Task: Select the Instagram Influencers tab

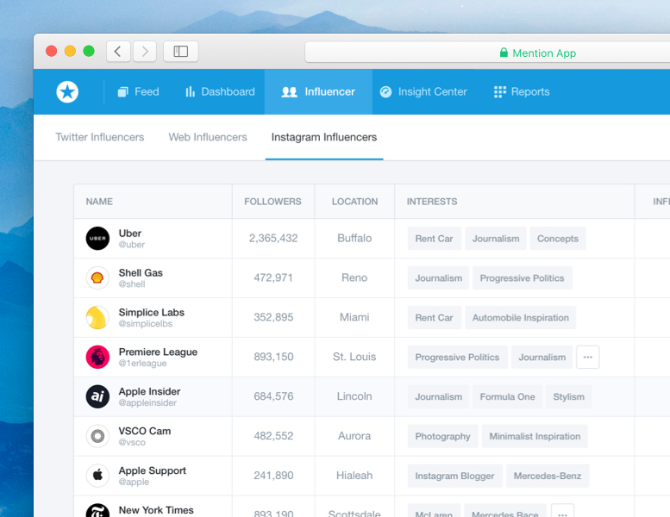Action: coord(324,137)
